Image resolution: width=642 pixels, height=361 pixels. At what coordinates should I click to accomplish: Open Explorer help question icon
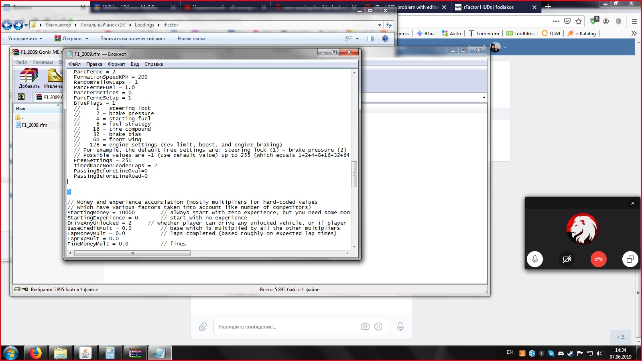click(385, 39)
